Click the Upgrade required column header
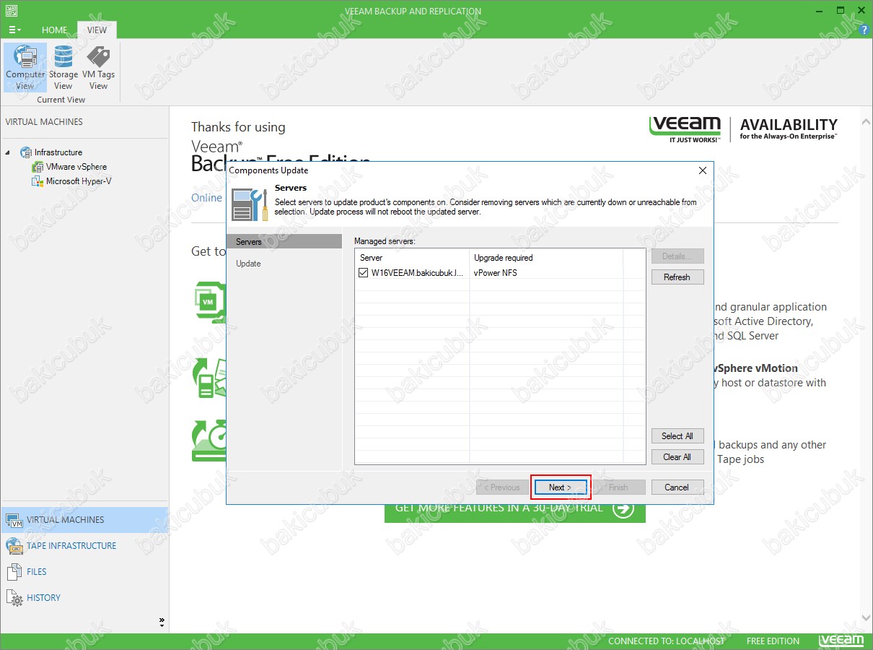The image size is (873, 650). pos(546,257)
